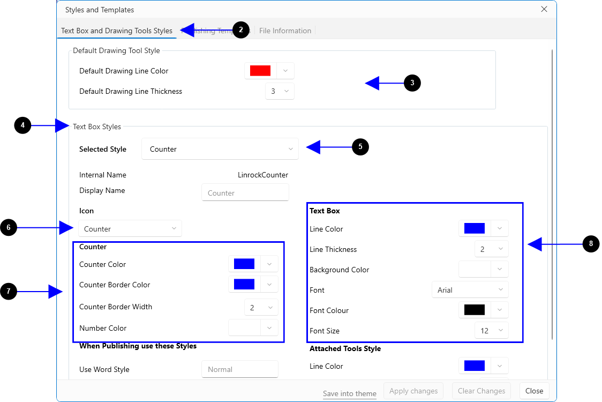Click the Counter Color blue swatch
Screen dimensions: 602x402
tap(244, 264)
